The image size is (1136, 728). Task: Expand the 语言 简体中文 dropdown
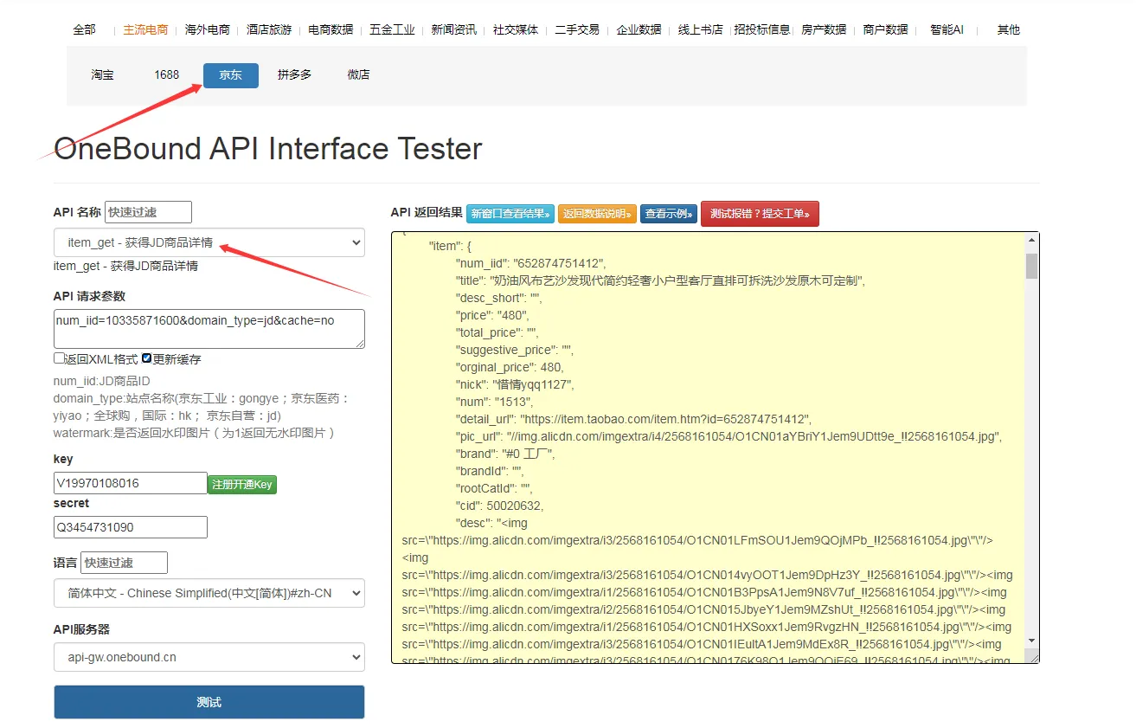[x=209, y=593]
